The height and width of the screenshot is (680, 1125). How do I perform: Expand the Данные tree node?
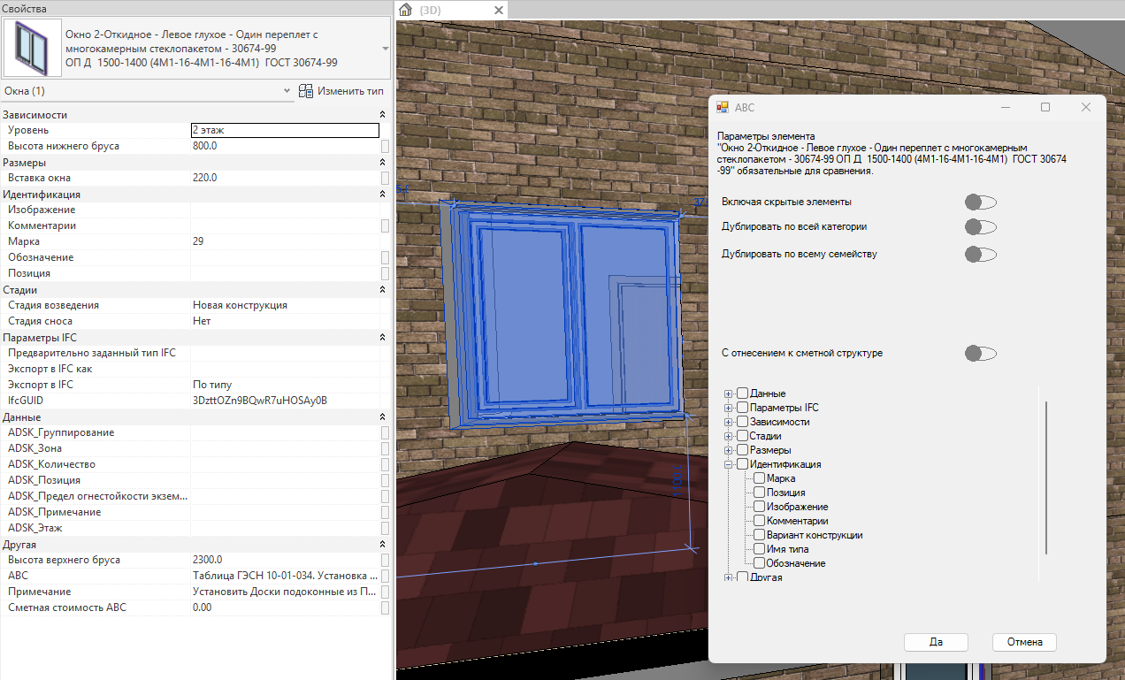pyautogui.click(x=729, y=393)
